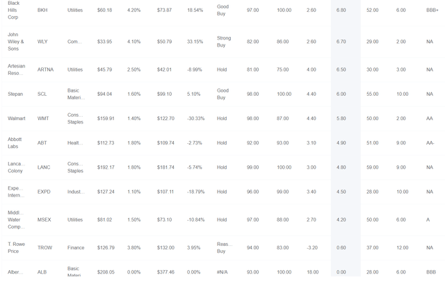
Task: Select the Stepan company name
Action: (x=15, y=94)
